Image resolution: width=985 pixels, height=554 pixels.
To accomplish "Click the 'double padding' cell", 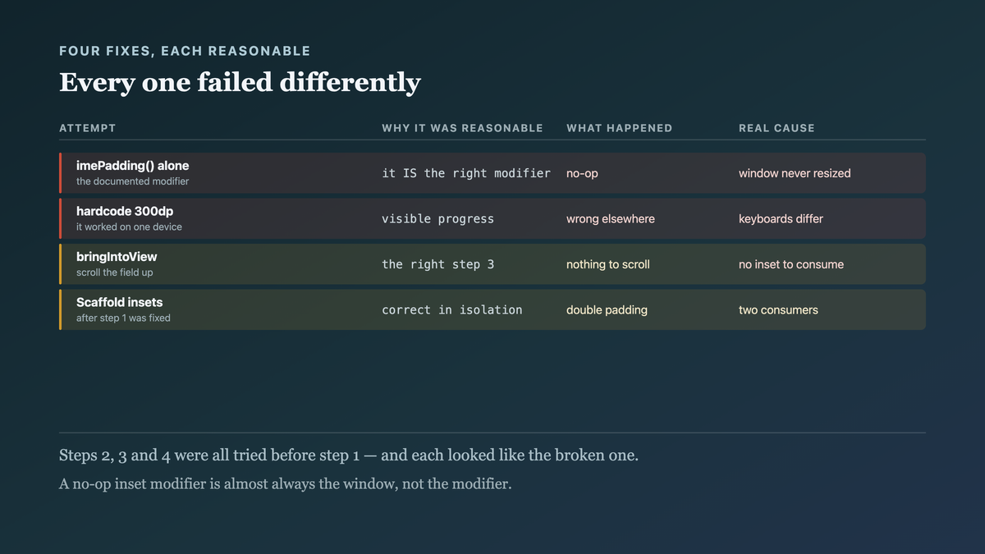I will pyautogui.click(x=607, y=310).
